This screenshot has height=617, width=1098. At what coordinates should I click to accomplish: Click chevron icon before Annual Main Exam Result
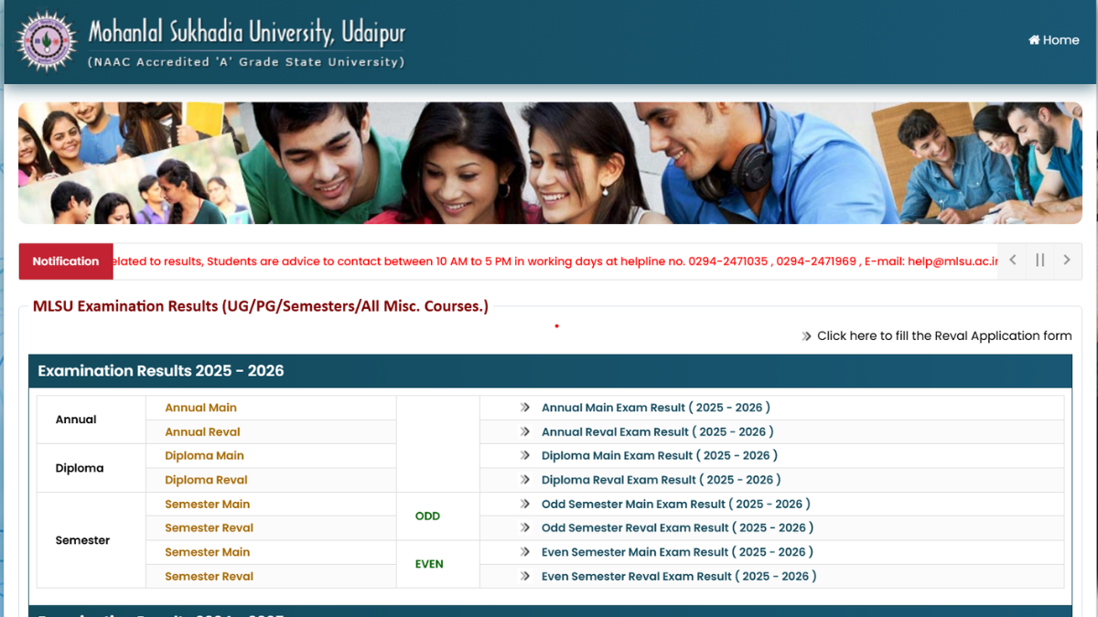coord(525,408)
